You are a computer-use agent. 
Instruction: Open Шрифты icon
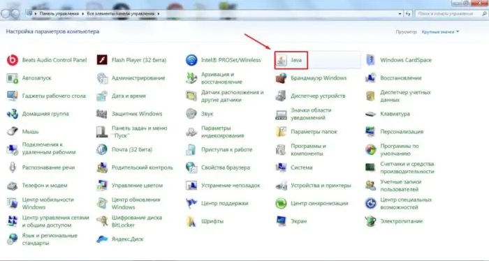191,221
